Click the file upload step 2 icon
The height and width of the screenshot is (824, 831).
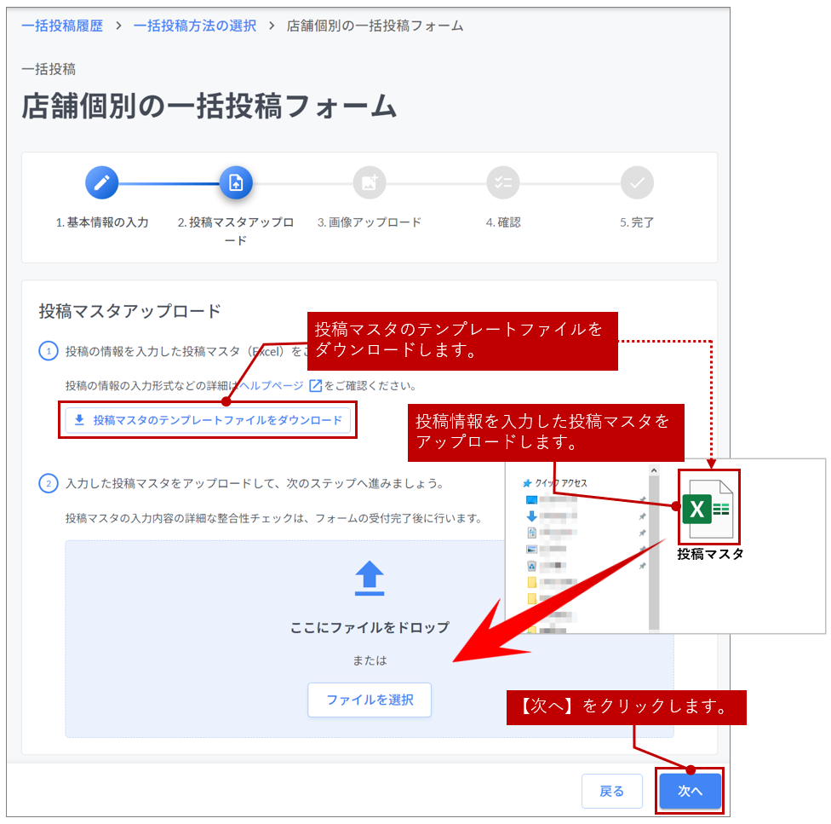pyautogui.click(x=236, y=182)
